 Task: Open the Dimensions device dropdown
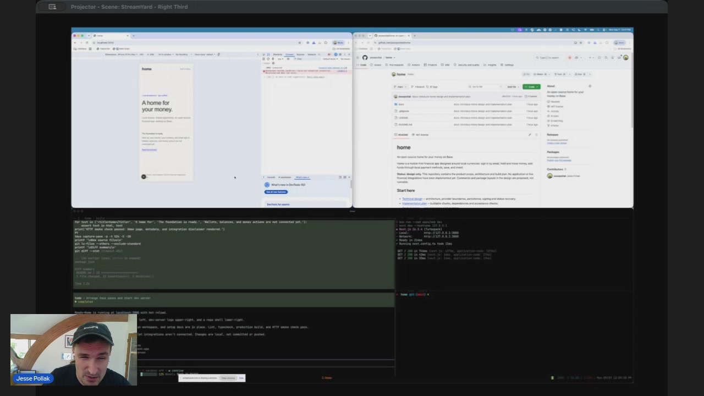[121, 54]
